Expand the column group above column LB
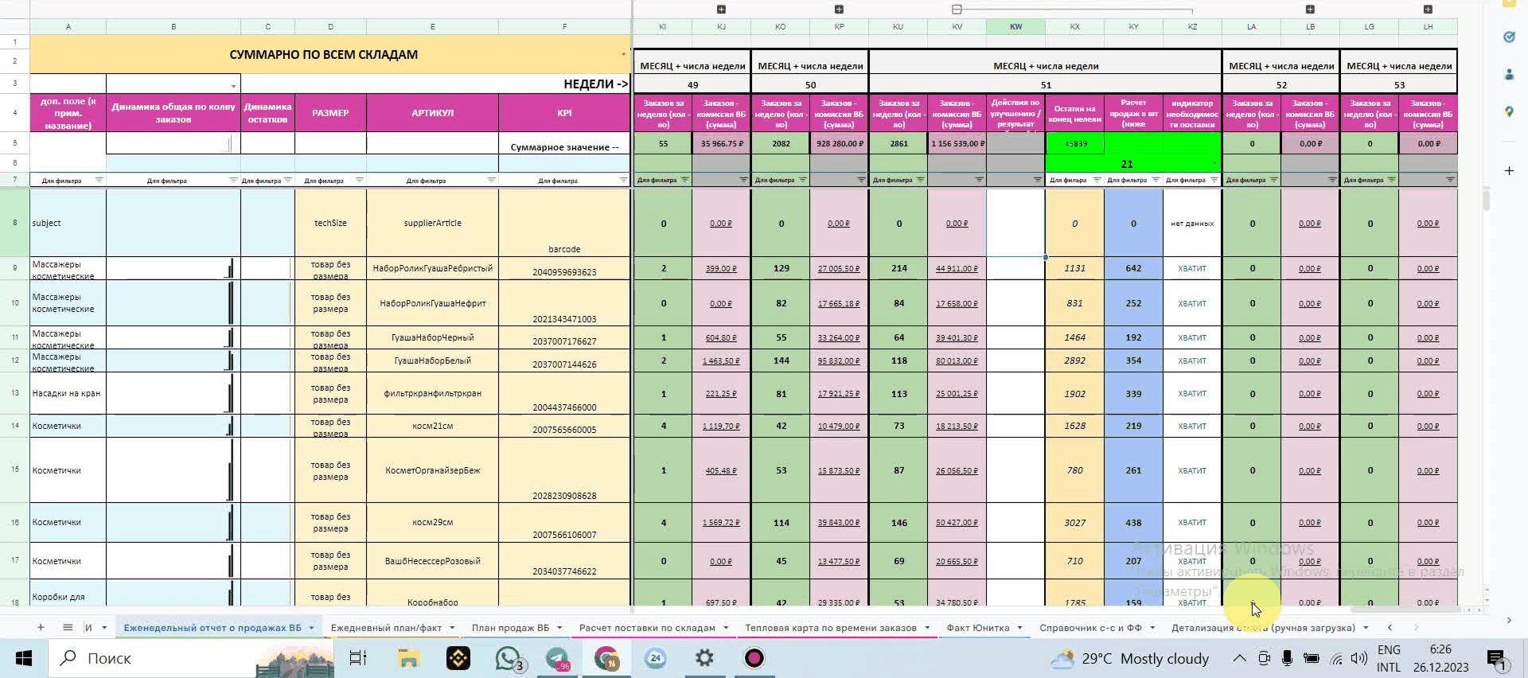Image resolution: width=1528 pixels, height=678 pixels. click(x=1310, y=10)
